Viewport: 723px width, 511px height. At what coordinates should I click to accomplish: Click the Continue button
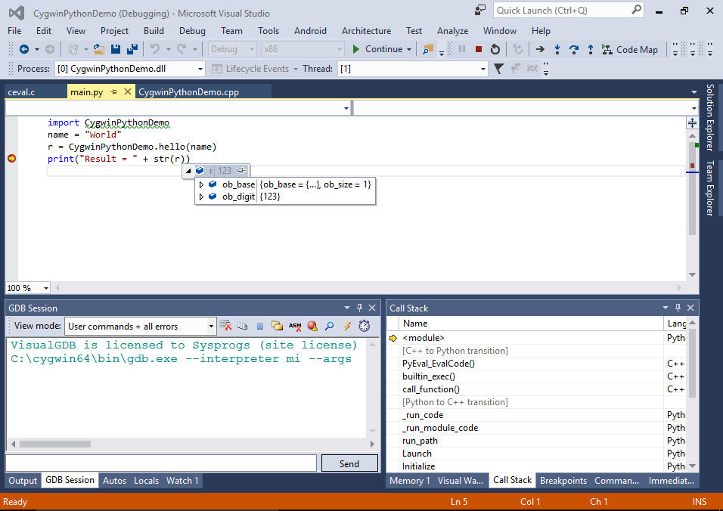[377, 49]
